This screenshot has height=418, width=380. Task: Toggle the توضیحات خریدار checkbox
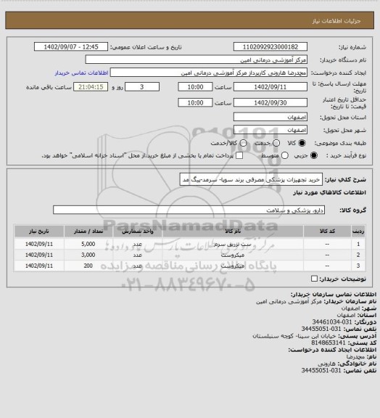pos(314,279)
